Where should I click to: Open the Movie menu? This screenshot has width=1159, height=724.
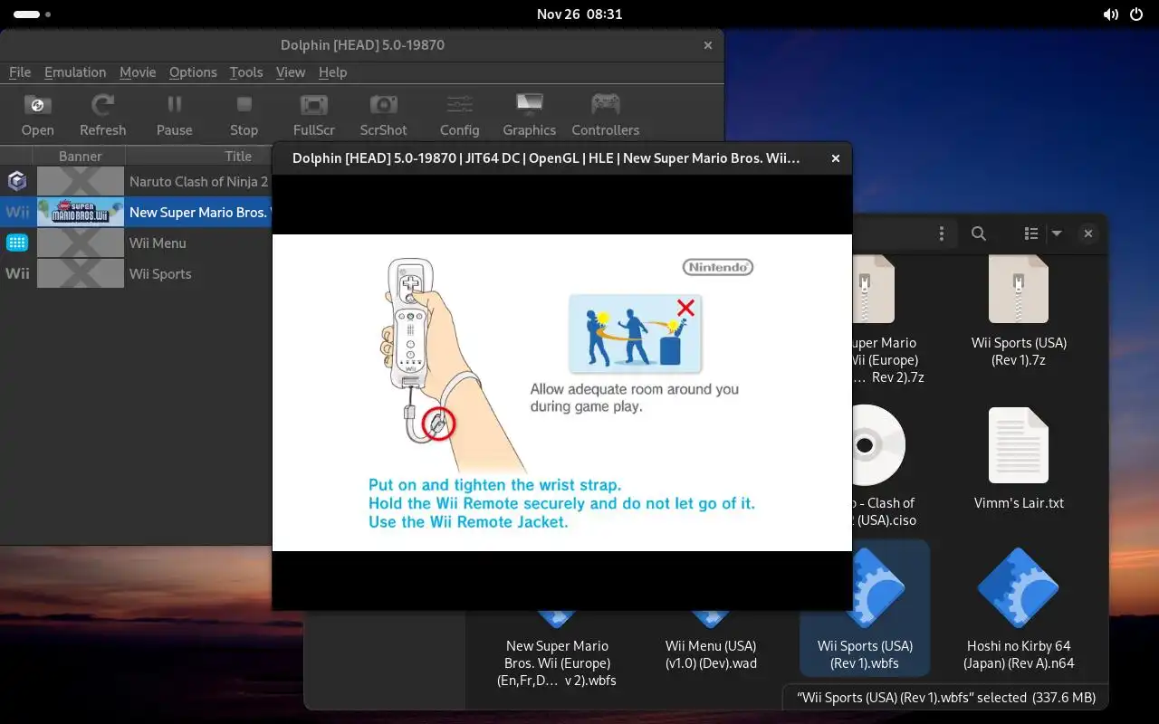[138, 72]
